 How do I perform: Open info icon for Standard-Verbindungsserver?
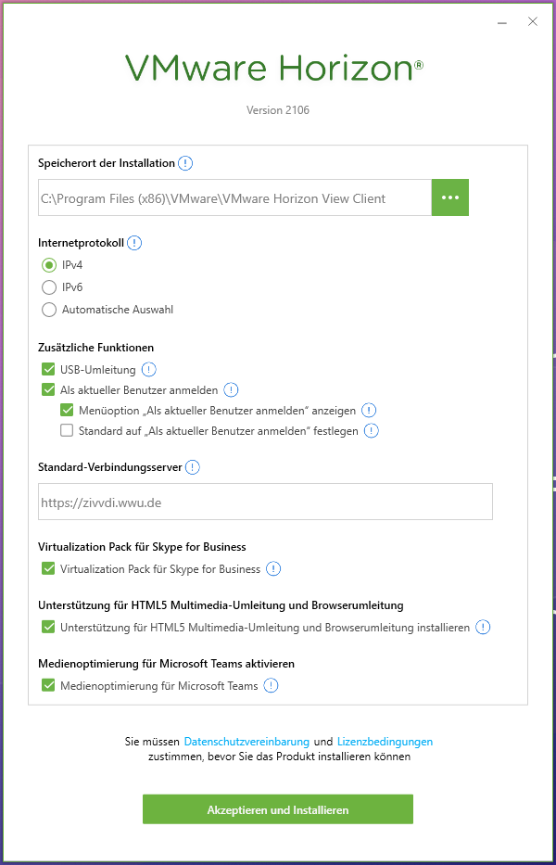pyautogui.click(x=192, y=467)
